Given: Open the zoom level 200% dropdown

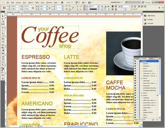Looking at the screenshot, I should pos(72,2).
